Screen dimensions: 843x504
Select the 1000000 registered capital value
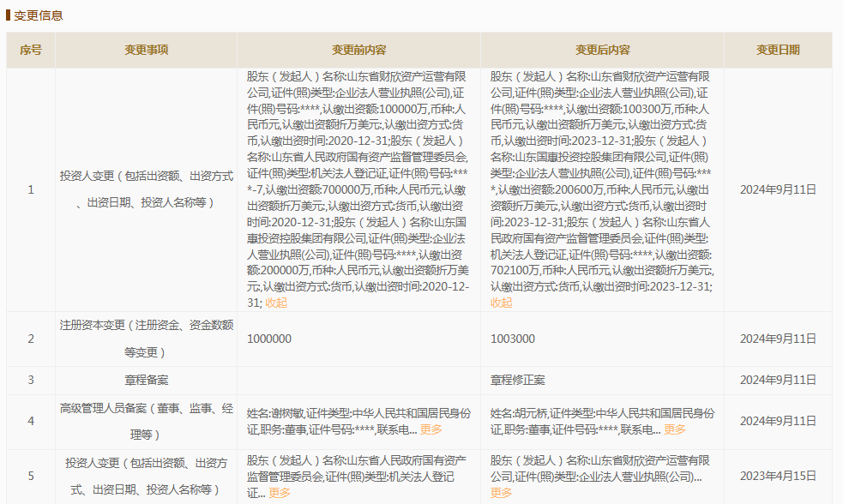click(269, 339)
